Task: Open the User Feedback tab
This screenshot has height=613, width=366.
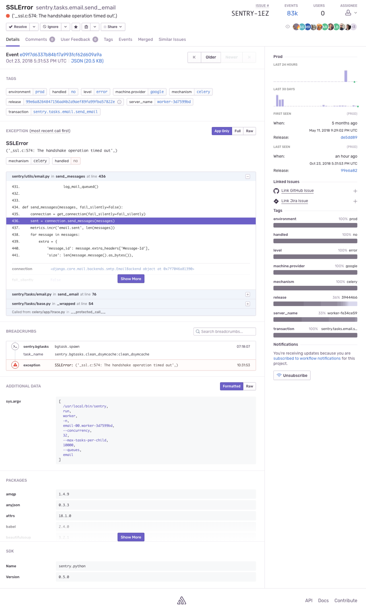Action: 75,40
